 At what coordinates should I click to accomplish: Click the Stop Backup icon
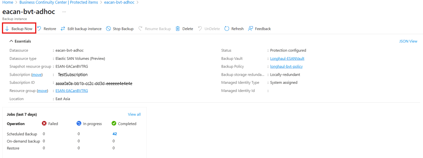coord(109,29)
